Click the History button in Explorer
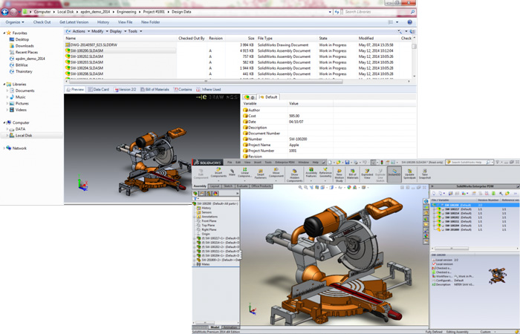 [x=103, y=22]
